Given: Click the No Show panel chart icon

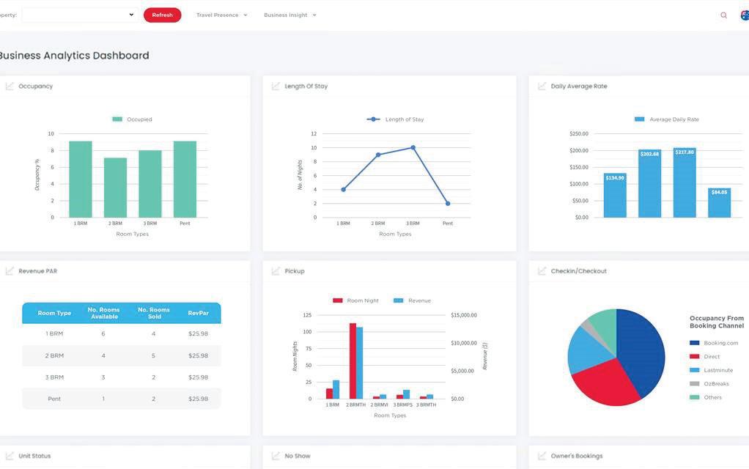Looking at the screenshot, I should point(276,456).
